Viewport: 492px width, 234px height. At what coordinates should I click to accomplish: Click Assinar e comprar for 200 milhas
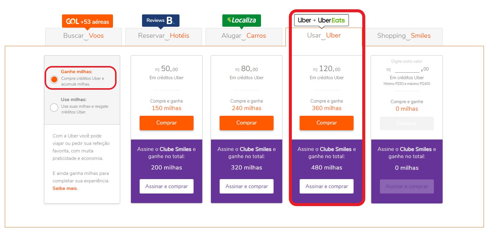point(167,186)
